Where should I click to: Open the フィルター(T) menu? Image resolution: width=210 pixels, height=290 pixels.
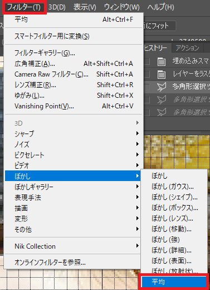point(24,7)
